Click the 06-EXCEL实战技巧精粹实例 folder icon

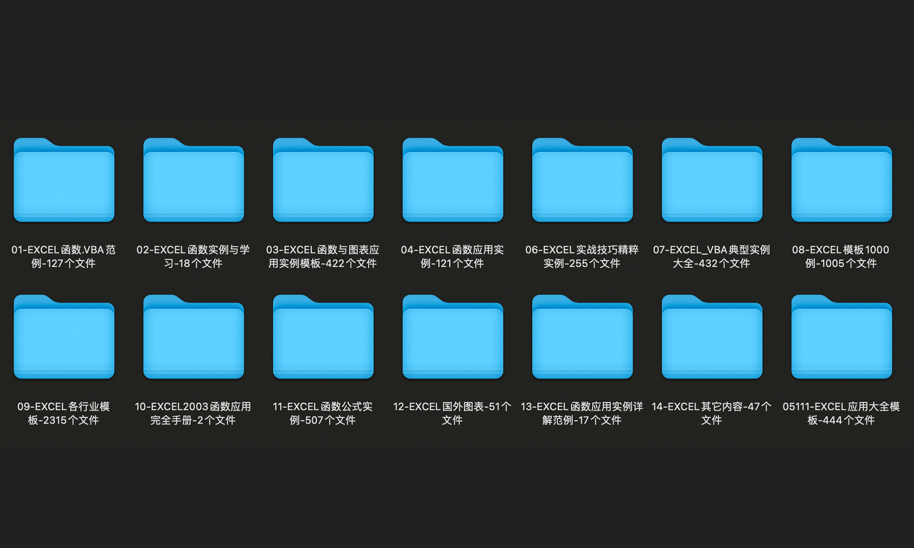click(583, 180)
